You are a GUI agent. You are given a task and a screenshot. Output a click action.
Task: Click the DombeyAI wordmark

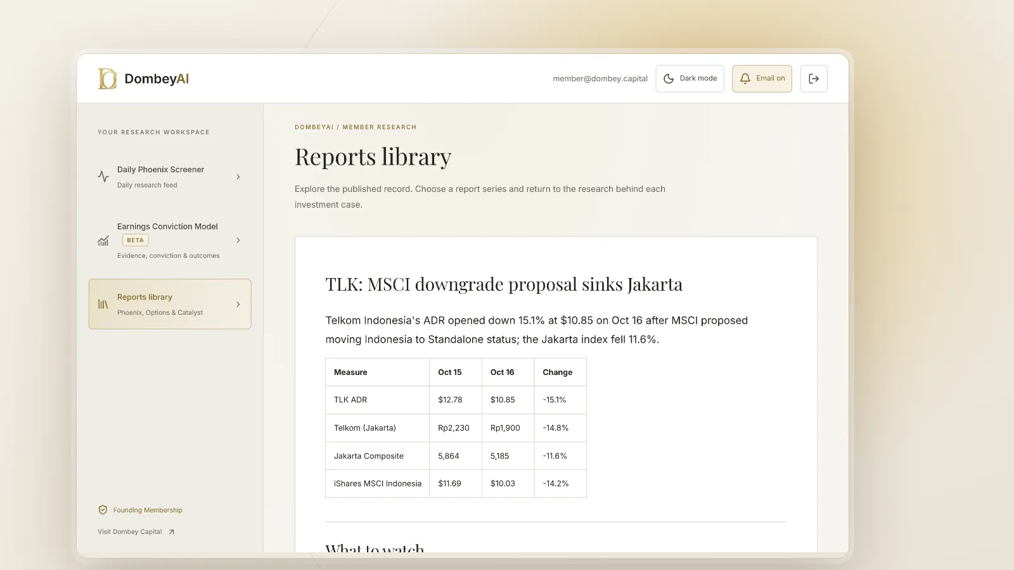tap(157, 79)
